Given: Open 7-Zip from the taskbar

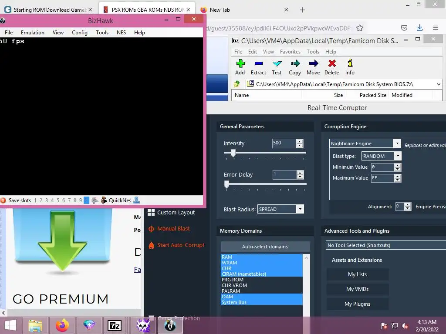Looking at the screenshot, I should tap(115, 325).
